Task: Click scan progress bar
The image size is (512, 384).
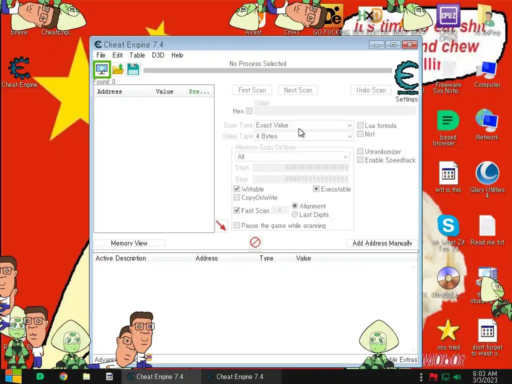Action: coord(268,70)
